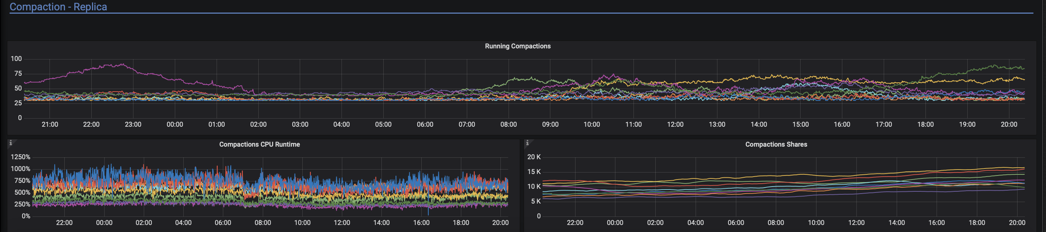Image resolution: width=1046 pixels, height=232 pixels.
Task: Click 08:00 label on CPU Runtime time axis
Action: tap(263, 223)
